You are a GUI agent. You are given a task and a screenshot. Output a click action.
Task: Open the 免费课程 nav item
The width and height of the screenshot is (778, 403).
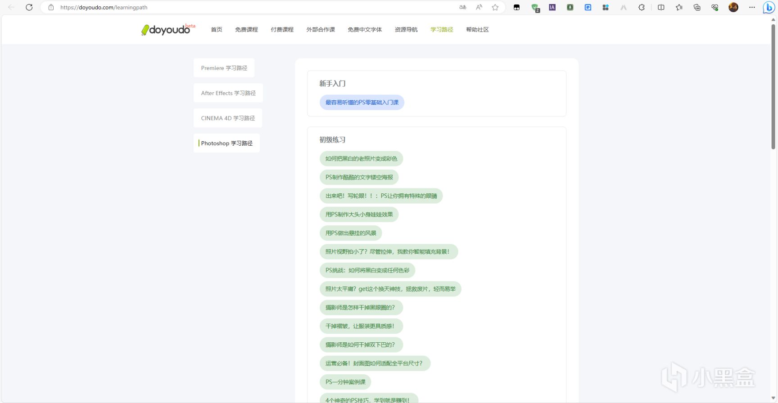(246, 30)
